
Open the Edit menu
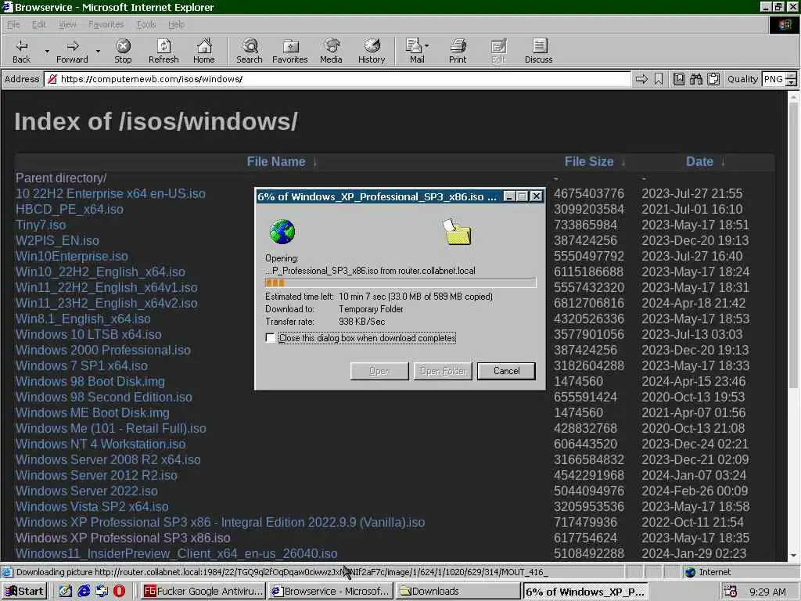(39, 24)
